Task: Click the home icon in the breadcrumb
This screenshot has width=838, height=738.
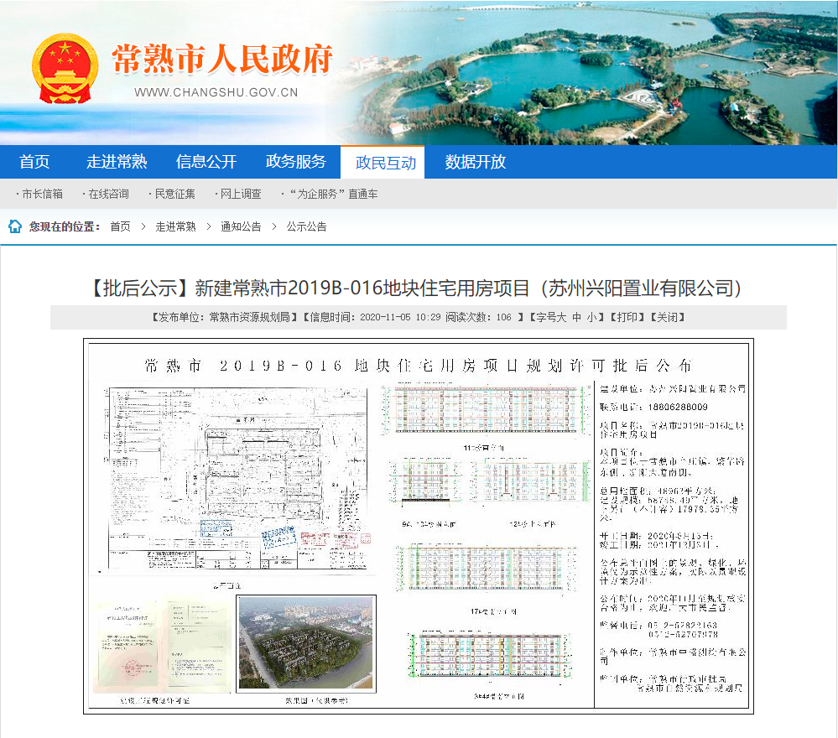Action: [x=15, y=226]
